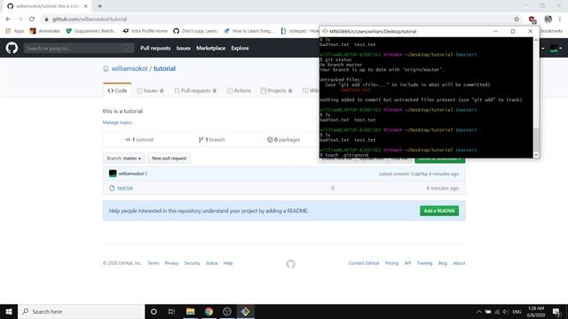The image size is (568, 319).
Task: Open the Help footer link
Action: [x=228, y=263]
